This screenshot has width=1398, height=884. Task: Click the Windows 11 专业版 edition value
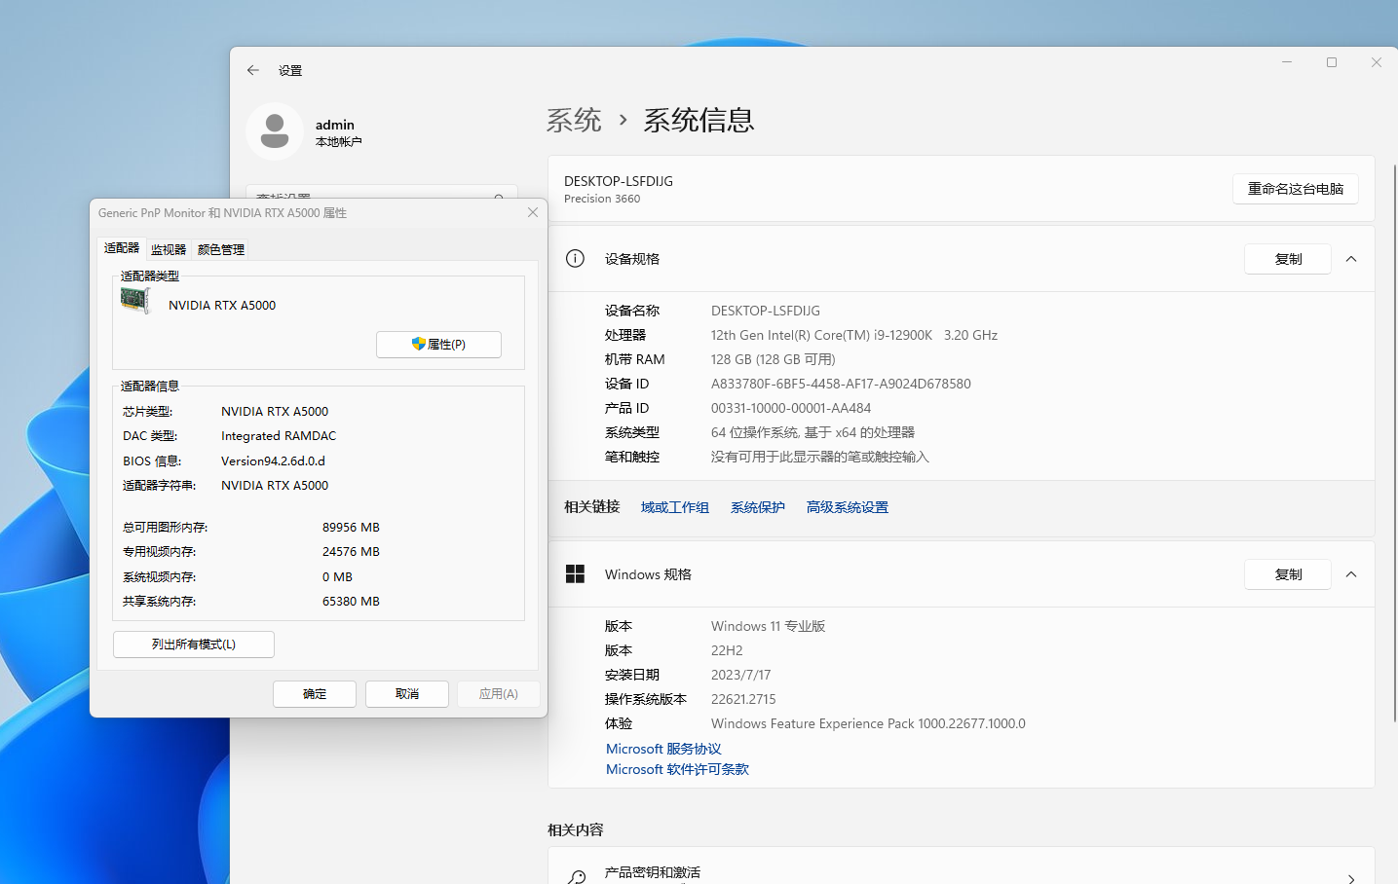click(768, 626)
